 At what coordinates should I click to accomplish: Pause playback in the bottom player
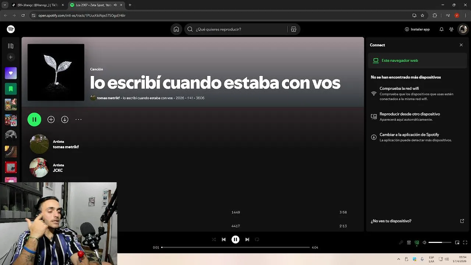pyautogui.click(x=235, y=239)
